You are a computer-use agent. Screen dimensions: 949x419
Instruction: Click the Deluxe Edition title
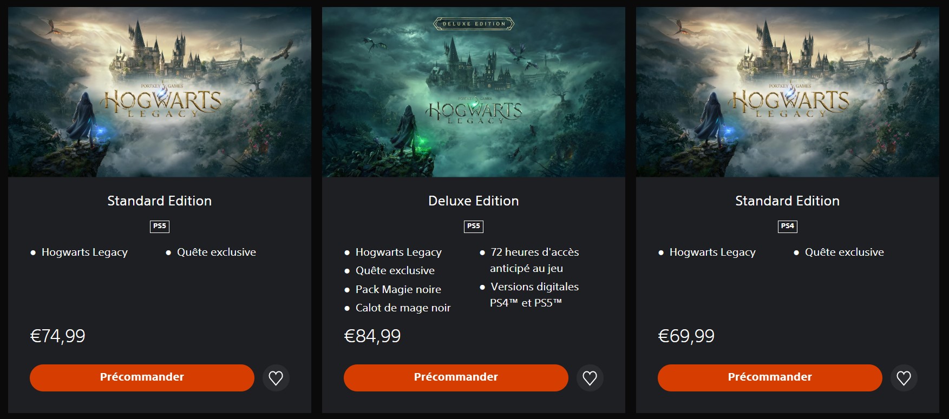point(474,201)
